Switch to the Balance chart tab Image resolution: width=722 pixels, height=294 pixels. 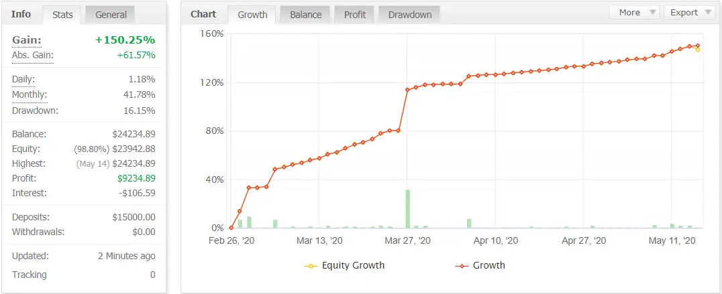[x=305, y=15]
